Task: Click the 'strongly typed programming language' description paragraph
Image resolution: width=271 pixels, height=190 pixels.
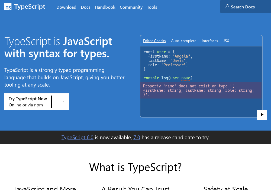Action: tap(64, 78)
